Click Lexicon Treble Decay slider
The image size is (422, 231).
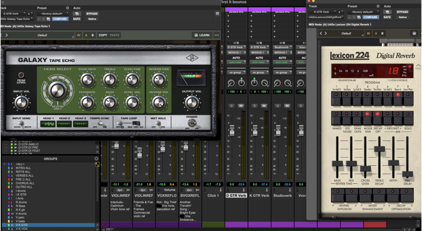coord(379,149)
